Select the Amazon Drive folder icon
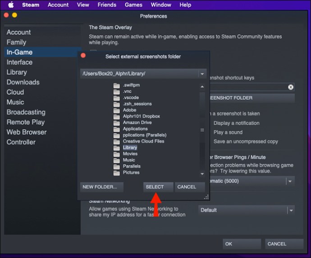 pos(116,123)
